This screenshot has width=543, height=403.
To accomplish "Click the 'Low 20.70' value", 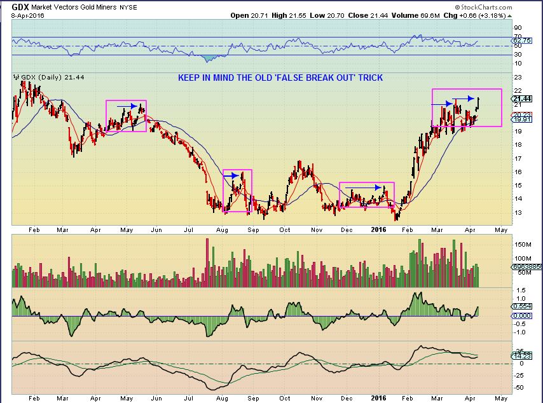I will 327,16.
